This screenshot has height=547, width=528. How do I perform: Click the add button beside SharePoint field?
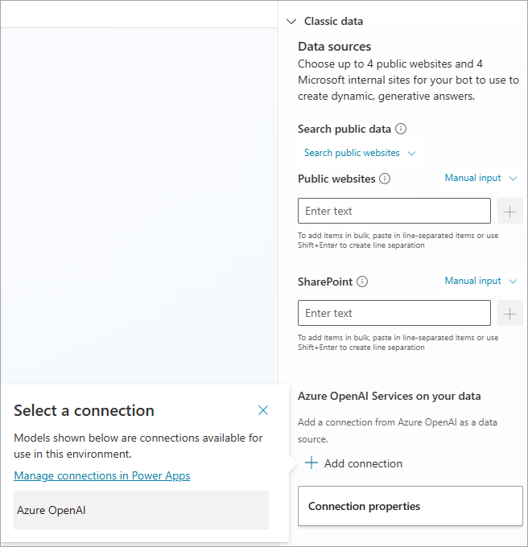[509, 313]
